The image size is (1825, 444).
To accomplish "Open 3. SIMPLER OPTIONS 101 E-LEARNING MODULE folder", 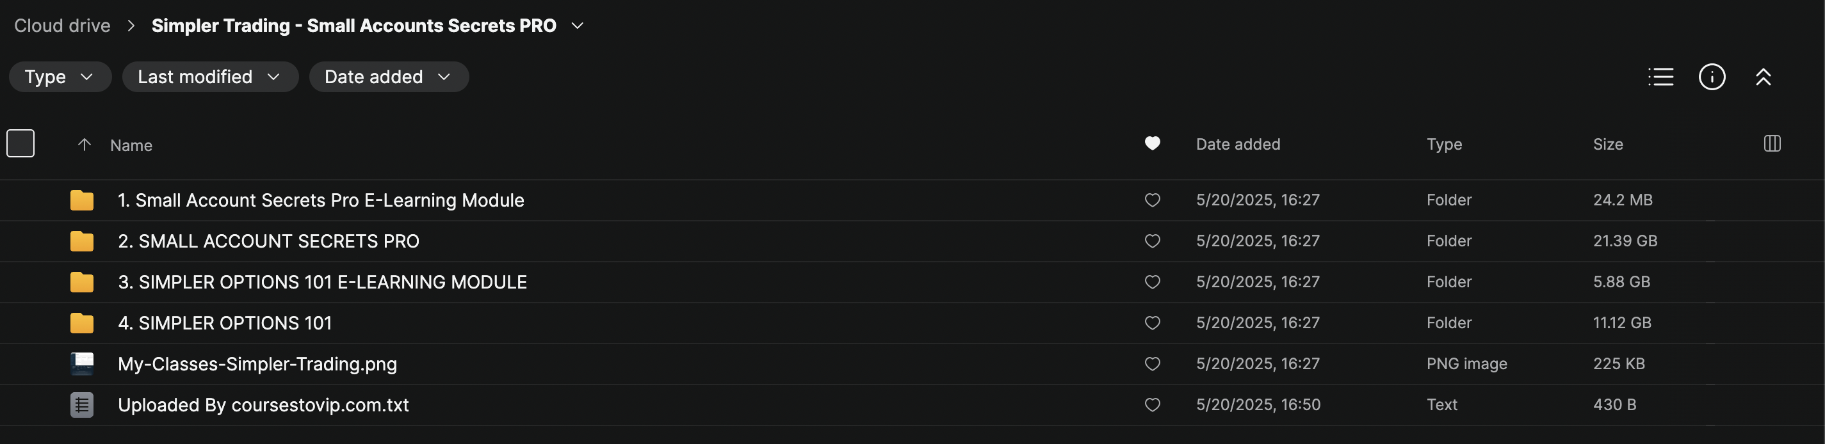I will tap(321, 282).
